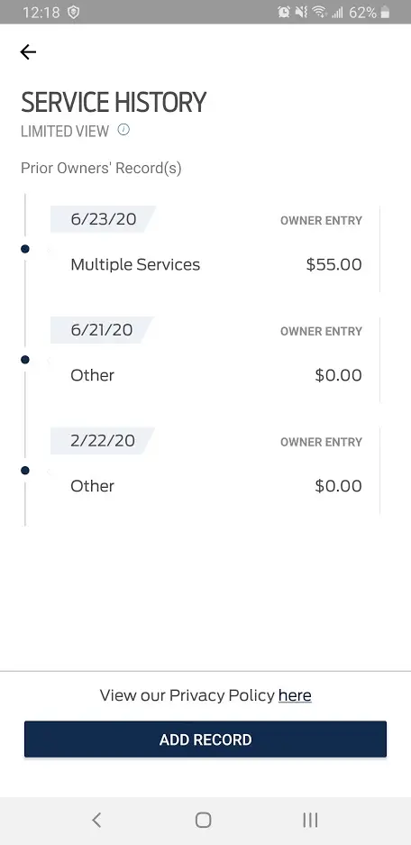
Task: Open the Limited View info icon
Action: [x=123, y=129]
